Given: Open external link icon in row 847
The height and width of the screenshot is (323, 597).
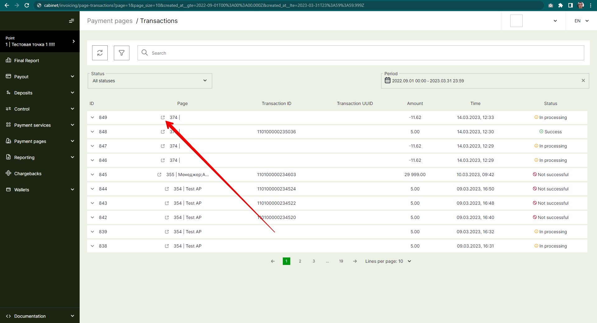Looking at the screenshot, I should click(x=163, y=146).
